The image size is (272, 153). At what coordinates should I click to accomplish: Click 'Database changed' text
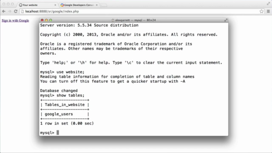(59, 91)
